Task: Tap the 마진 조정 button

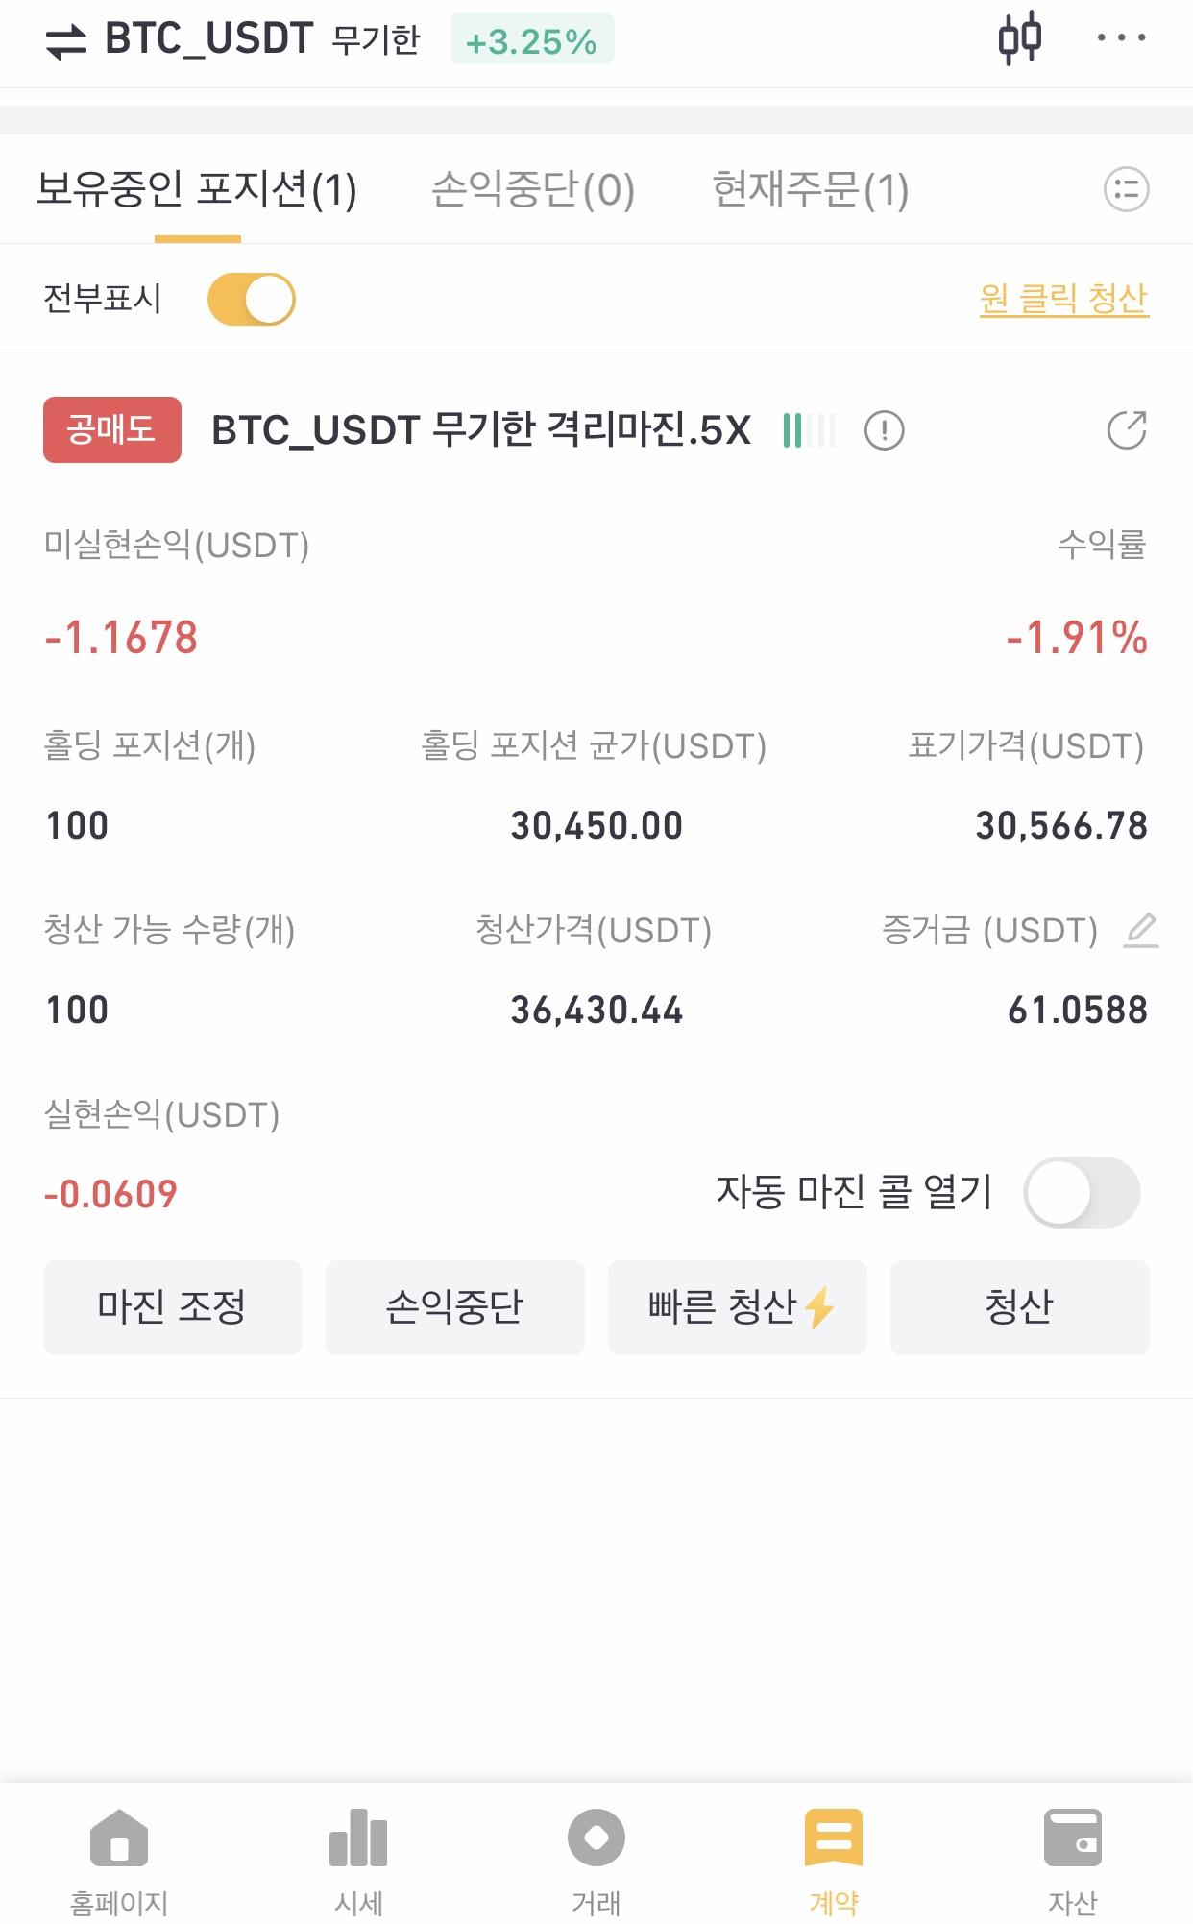Action: click(x=173, y=1307)
